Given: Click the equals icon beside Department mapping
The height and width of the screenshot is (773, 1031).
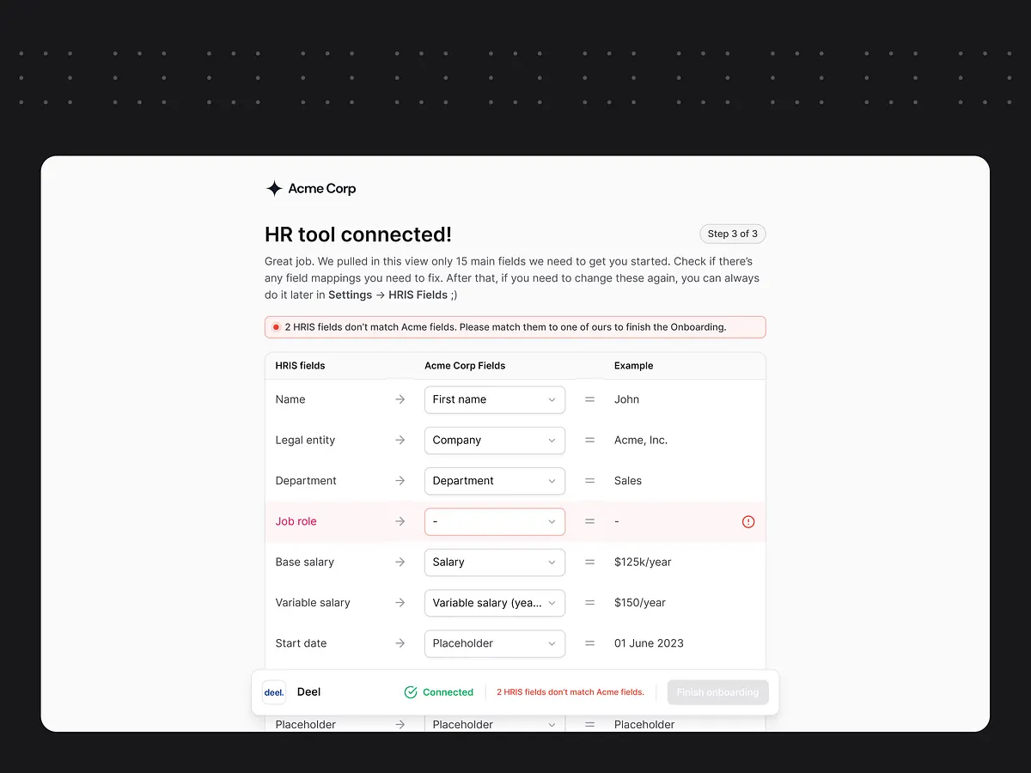Looking at the screenshot, I should point(590,481).
